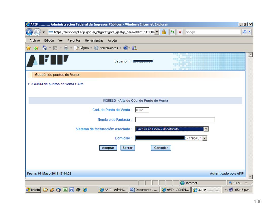Stop loading with the red X icon

coord(180,32)
